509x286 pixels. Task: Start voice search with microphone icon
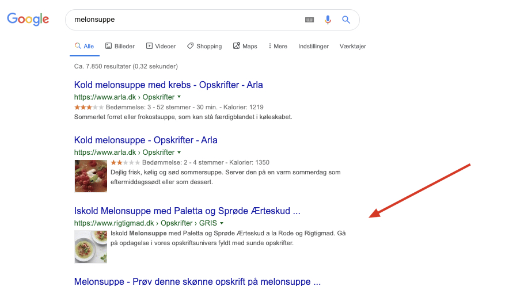point(328,20)
